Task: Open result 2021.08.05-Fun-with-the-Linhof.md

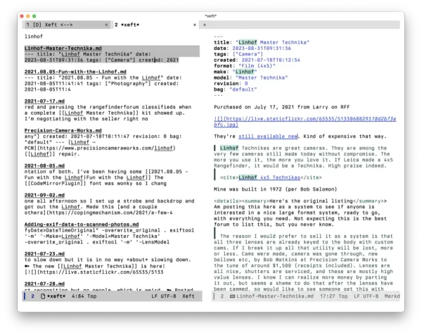Action: [x=75, y=72]
